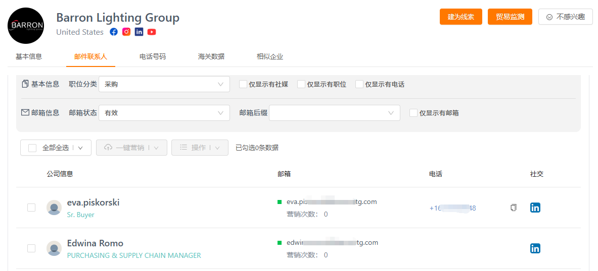This screenshot has width=598, height=271.
Task: Open the company YouTube icon
Action: 152,32
